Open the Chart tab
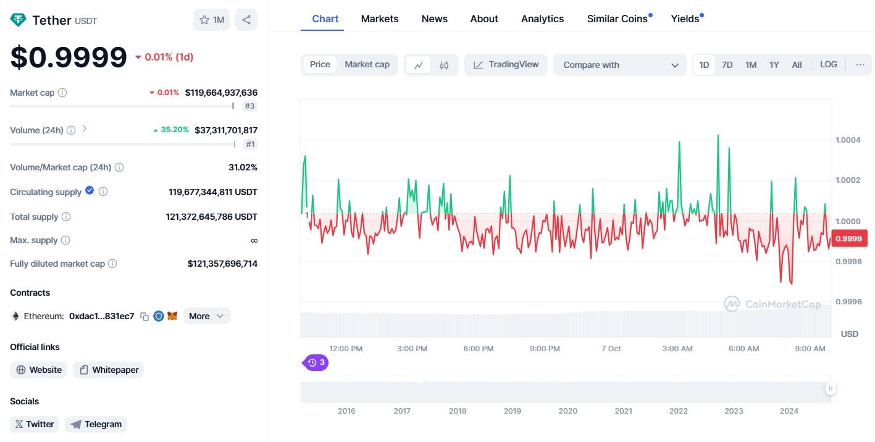This screenshot has width=875, height=442. pyautogui.click(x=325, y=19)
